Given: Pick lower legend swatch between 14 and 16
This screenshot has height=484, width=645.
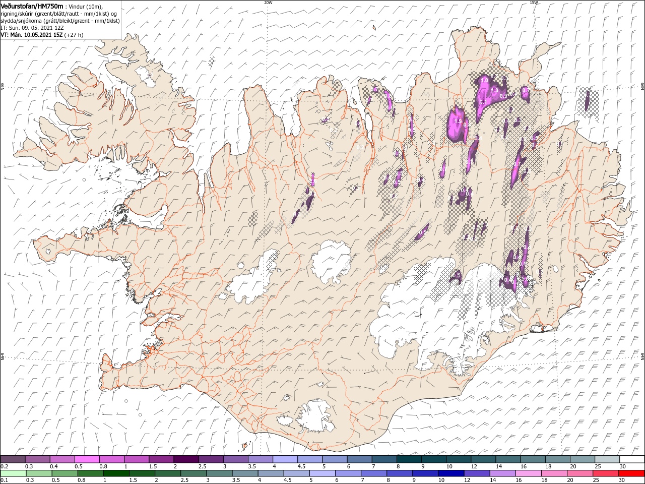Looking at the screenshot, I should click(503, 473).
